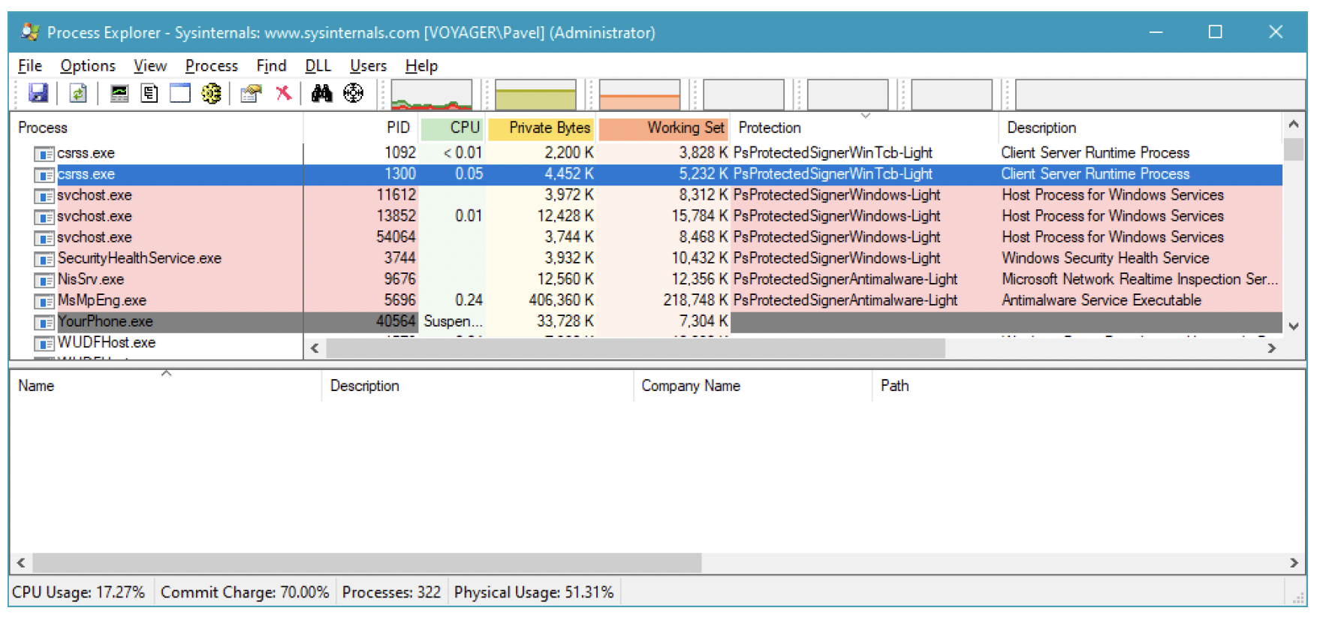Sort by the CPU column header
This screenshot has width=1317, height=620.
tap(453, 128)
